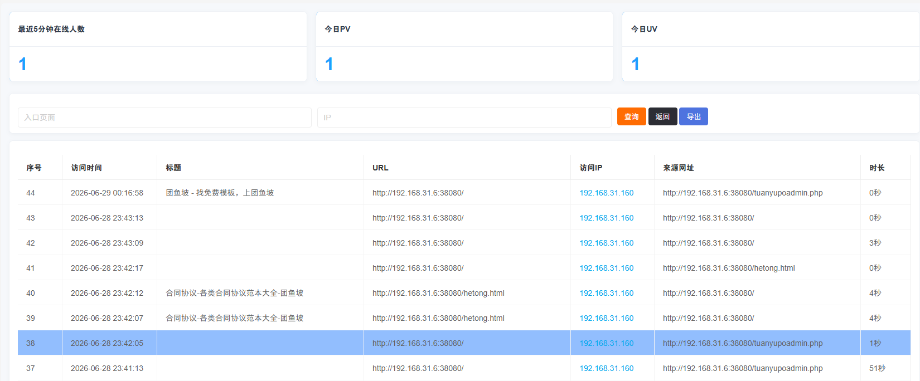
Task: Click the 访问时间 column header
Action: coord(86,168)
